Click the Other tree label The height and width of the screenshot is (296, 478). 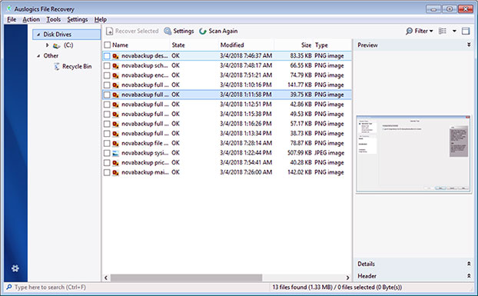pos(51,56)
